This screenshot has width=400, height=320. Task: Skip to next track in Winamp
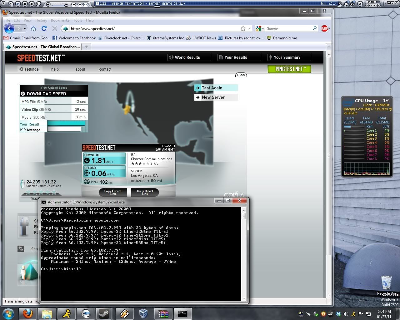tap(38, 4)
